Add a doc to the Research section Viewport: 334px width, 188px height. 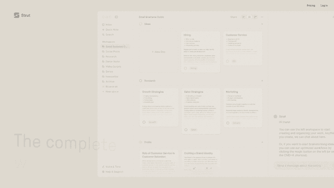pos(262,81)
